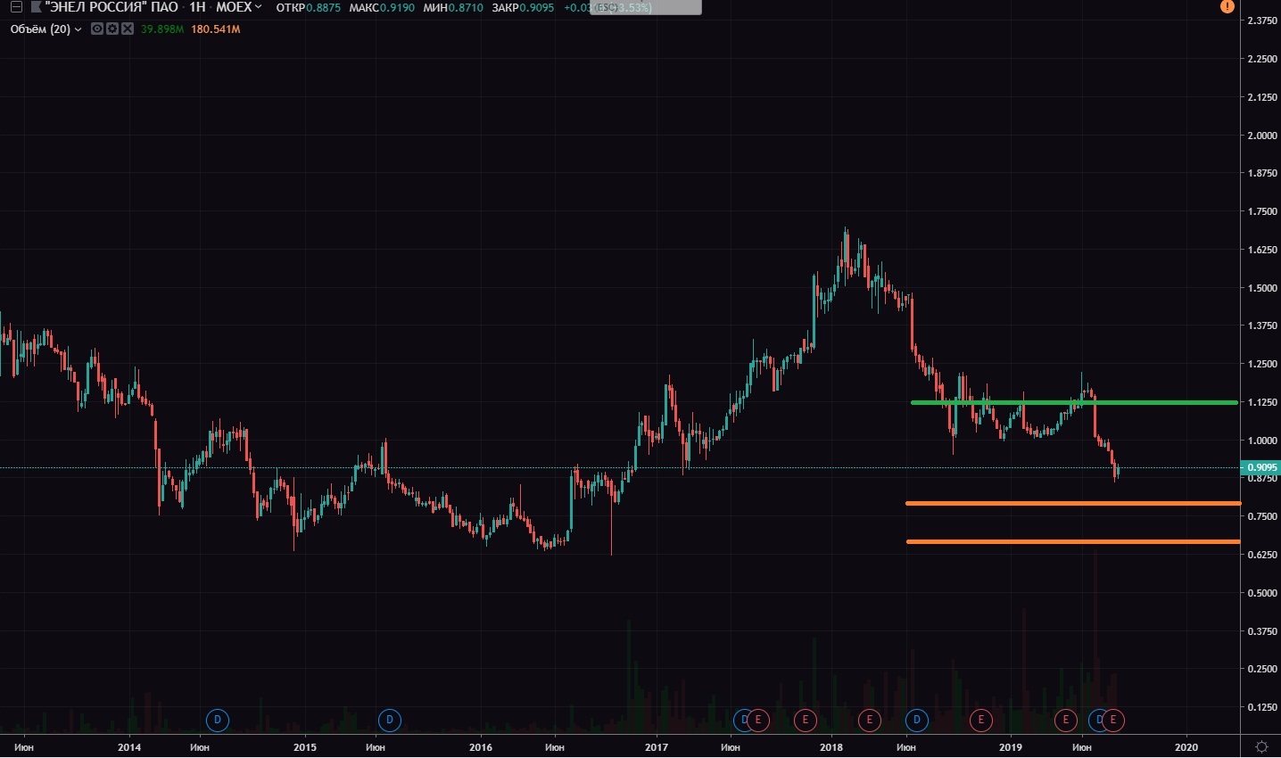
Task: Open chart settings gear at bottom right
Action: coord(1261,746)
